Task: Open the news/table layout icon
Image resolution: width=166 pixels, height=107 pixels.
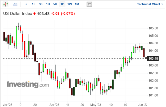Action: tap(89, 4)
